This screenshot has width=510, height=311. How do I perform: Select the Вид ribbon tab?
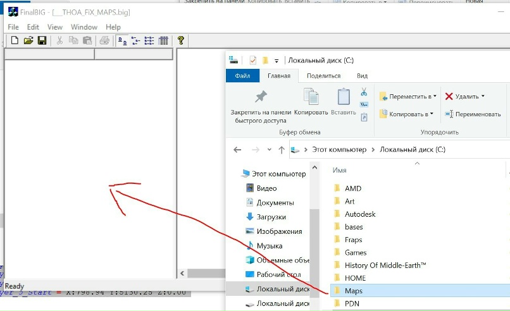tap(362, 76)
